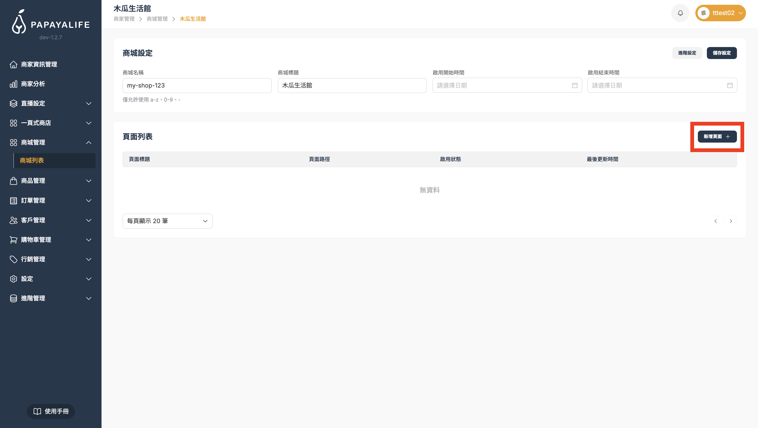Open calendar icon for 啟用結束時間

[x=729, y=85]
